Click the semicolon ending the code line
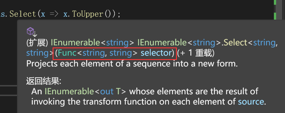The image size is (285, 113). pos(119,15)
